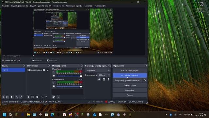209x118 pixels.
Task: Open Microsoft Edge from the taskbar
Action: pos(52,115)
